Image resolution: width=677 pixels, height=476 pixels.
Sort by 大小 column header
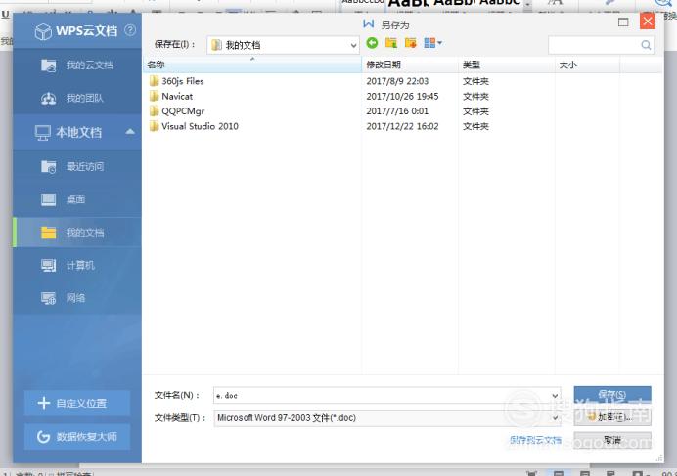tap(588, 65)
